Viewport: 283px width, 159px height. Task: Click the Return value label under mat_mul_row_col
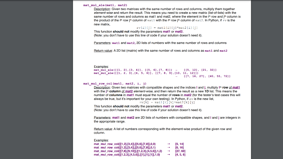(102, 129)
